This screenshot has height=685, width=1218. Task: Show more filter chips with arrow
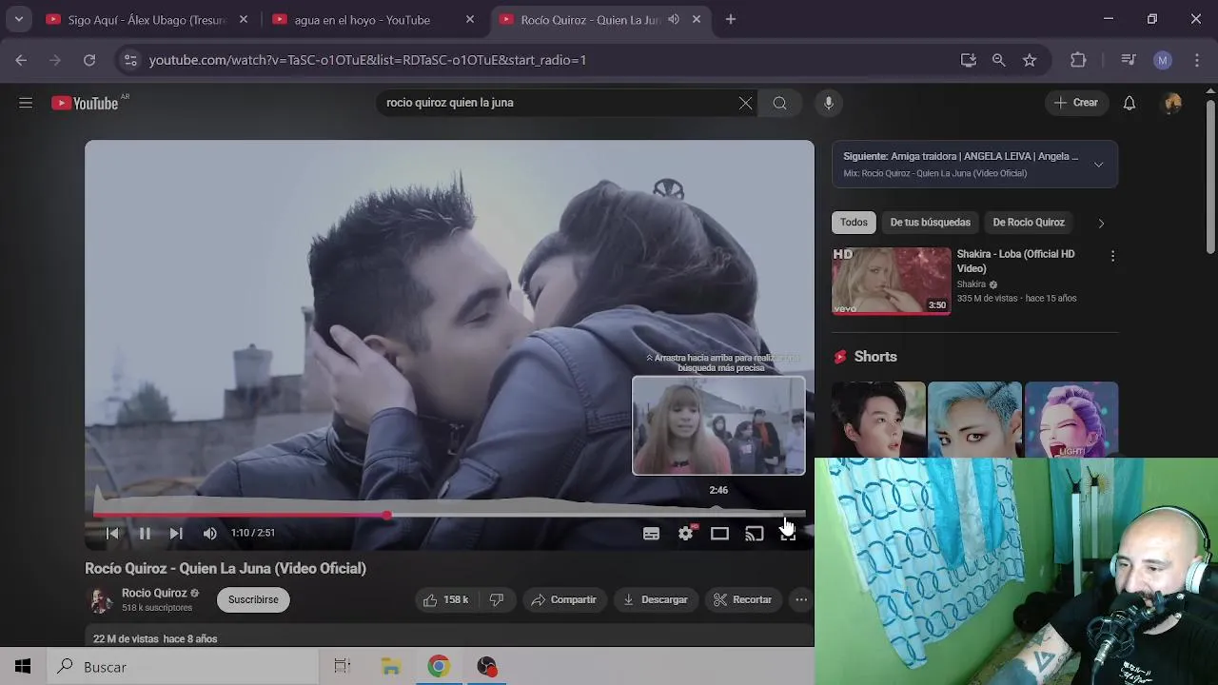1101,223
